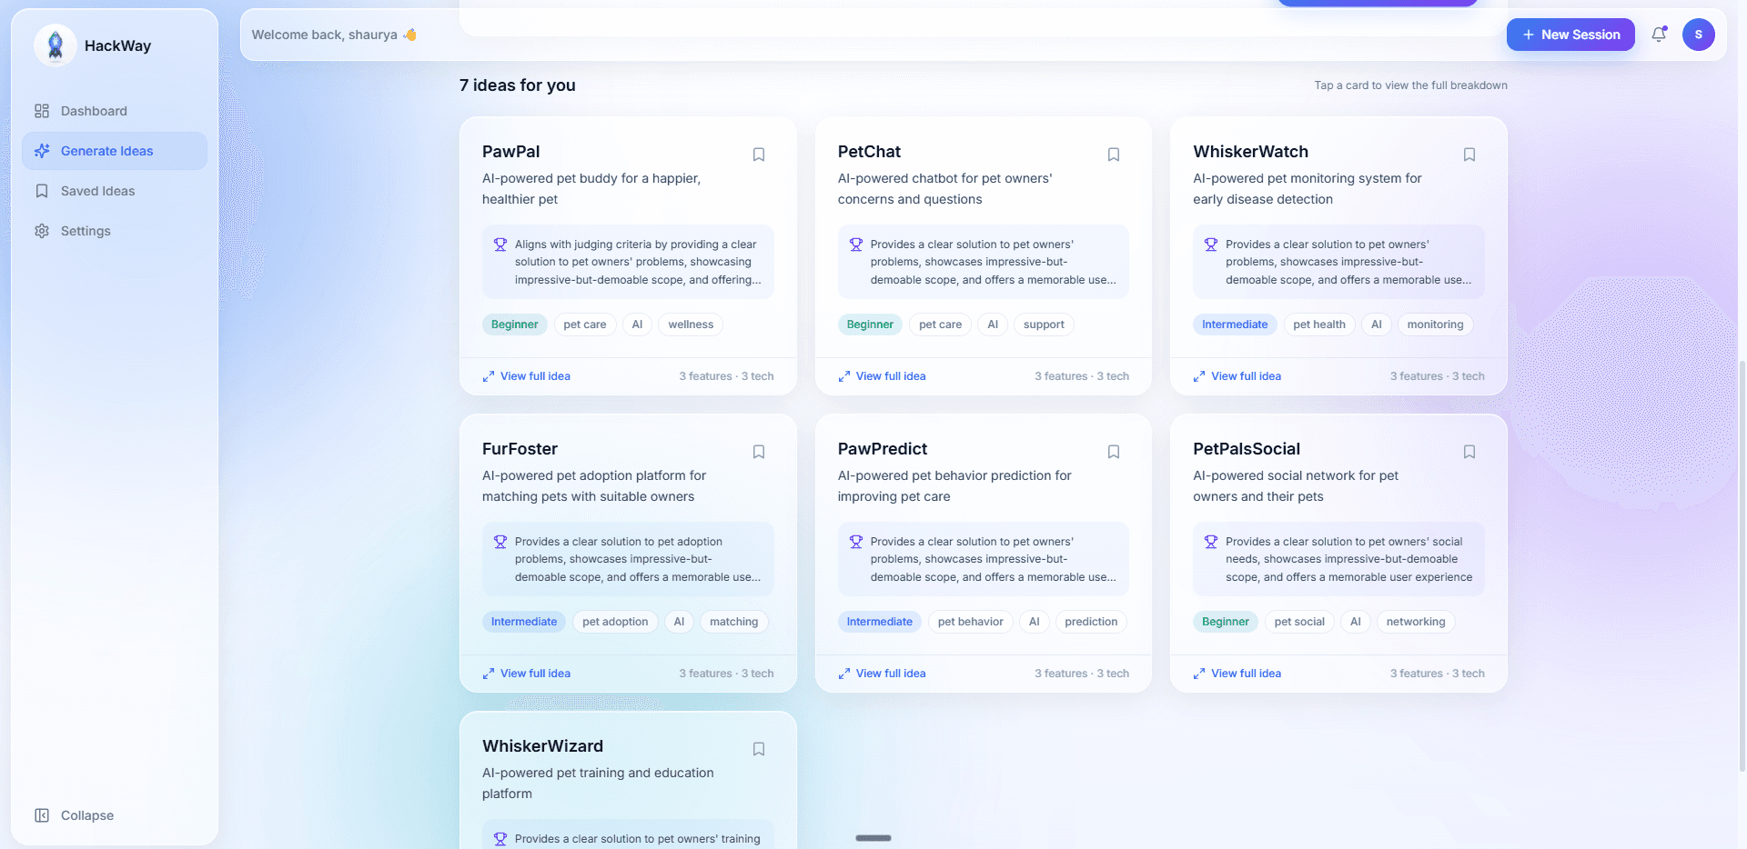View full idea for PawPal
The width and height of the screenshot is (1747, 849).
click(527, 376)
